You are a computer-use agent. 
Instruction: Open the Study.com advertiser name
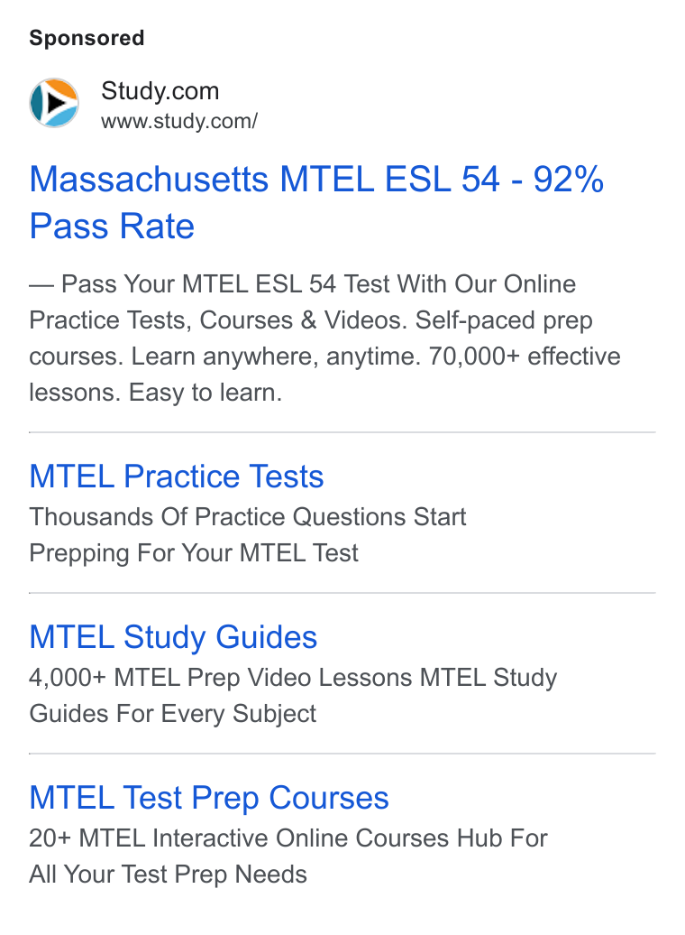pos(160,90)
